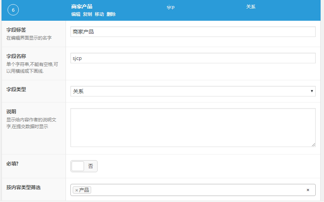Click the 字段类型 row label
This screenshot has height=202, width=324.
tap(16, 89)
